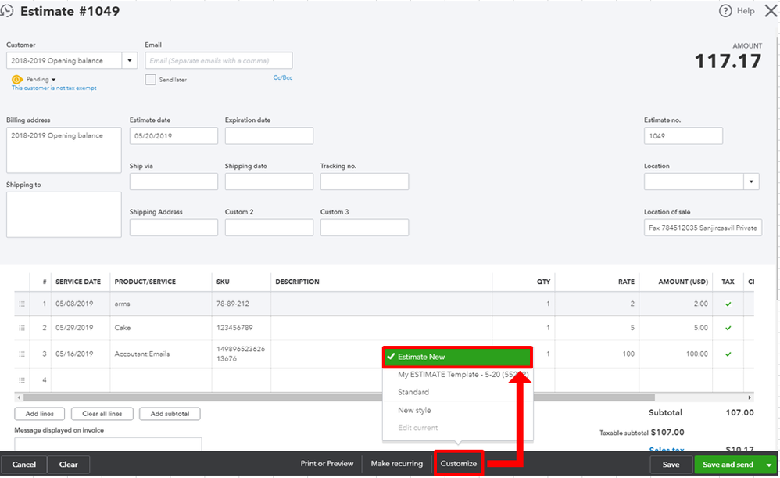Click the Shipping to text box
Screen dimensions: 780x478
click(63, 214)
